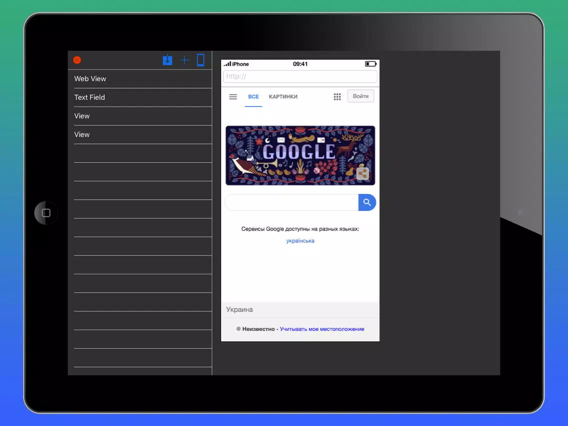Click the українська language link
This screenshot has height=426, width=568.
pyautogui.click(x=300, y=240)
